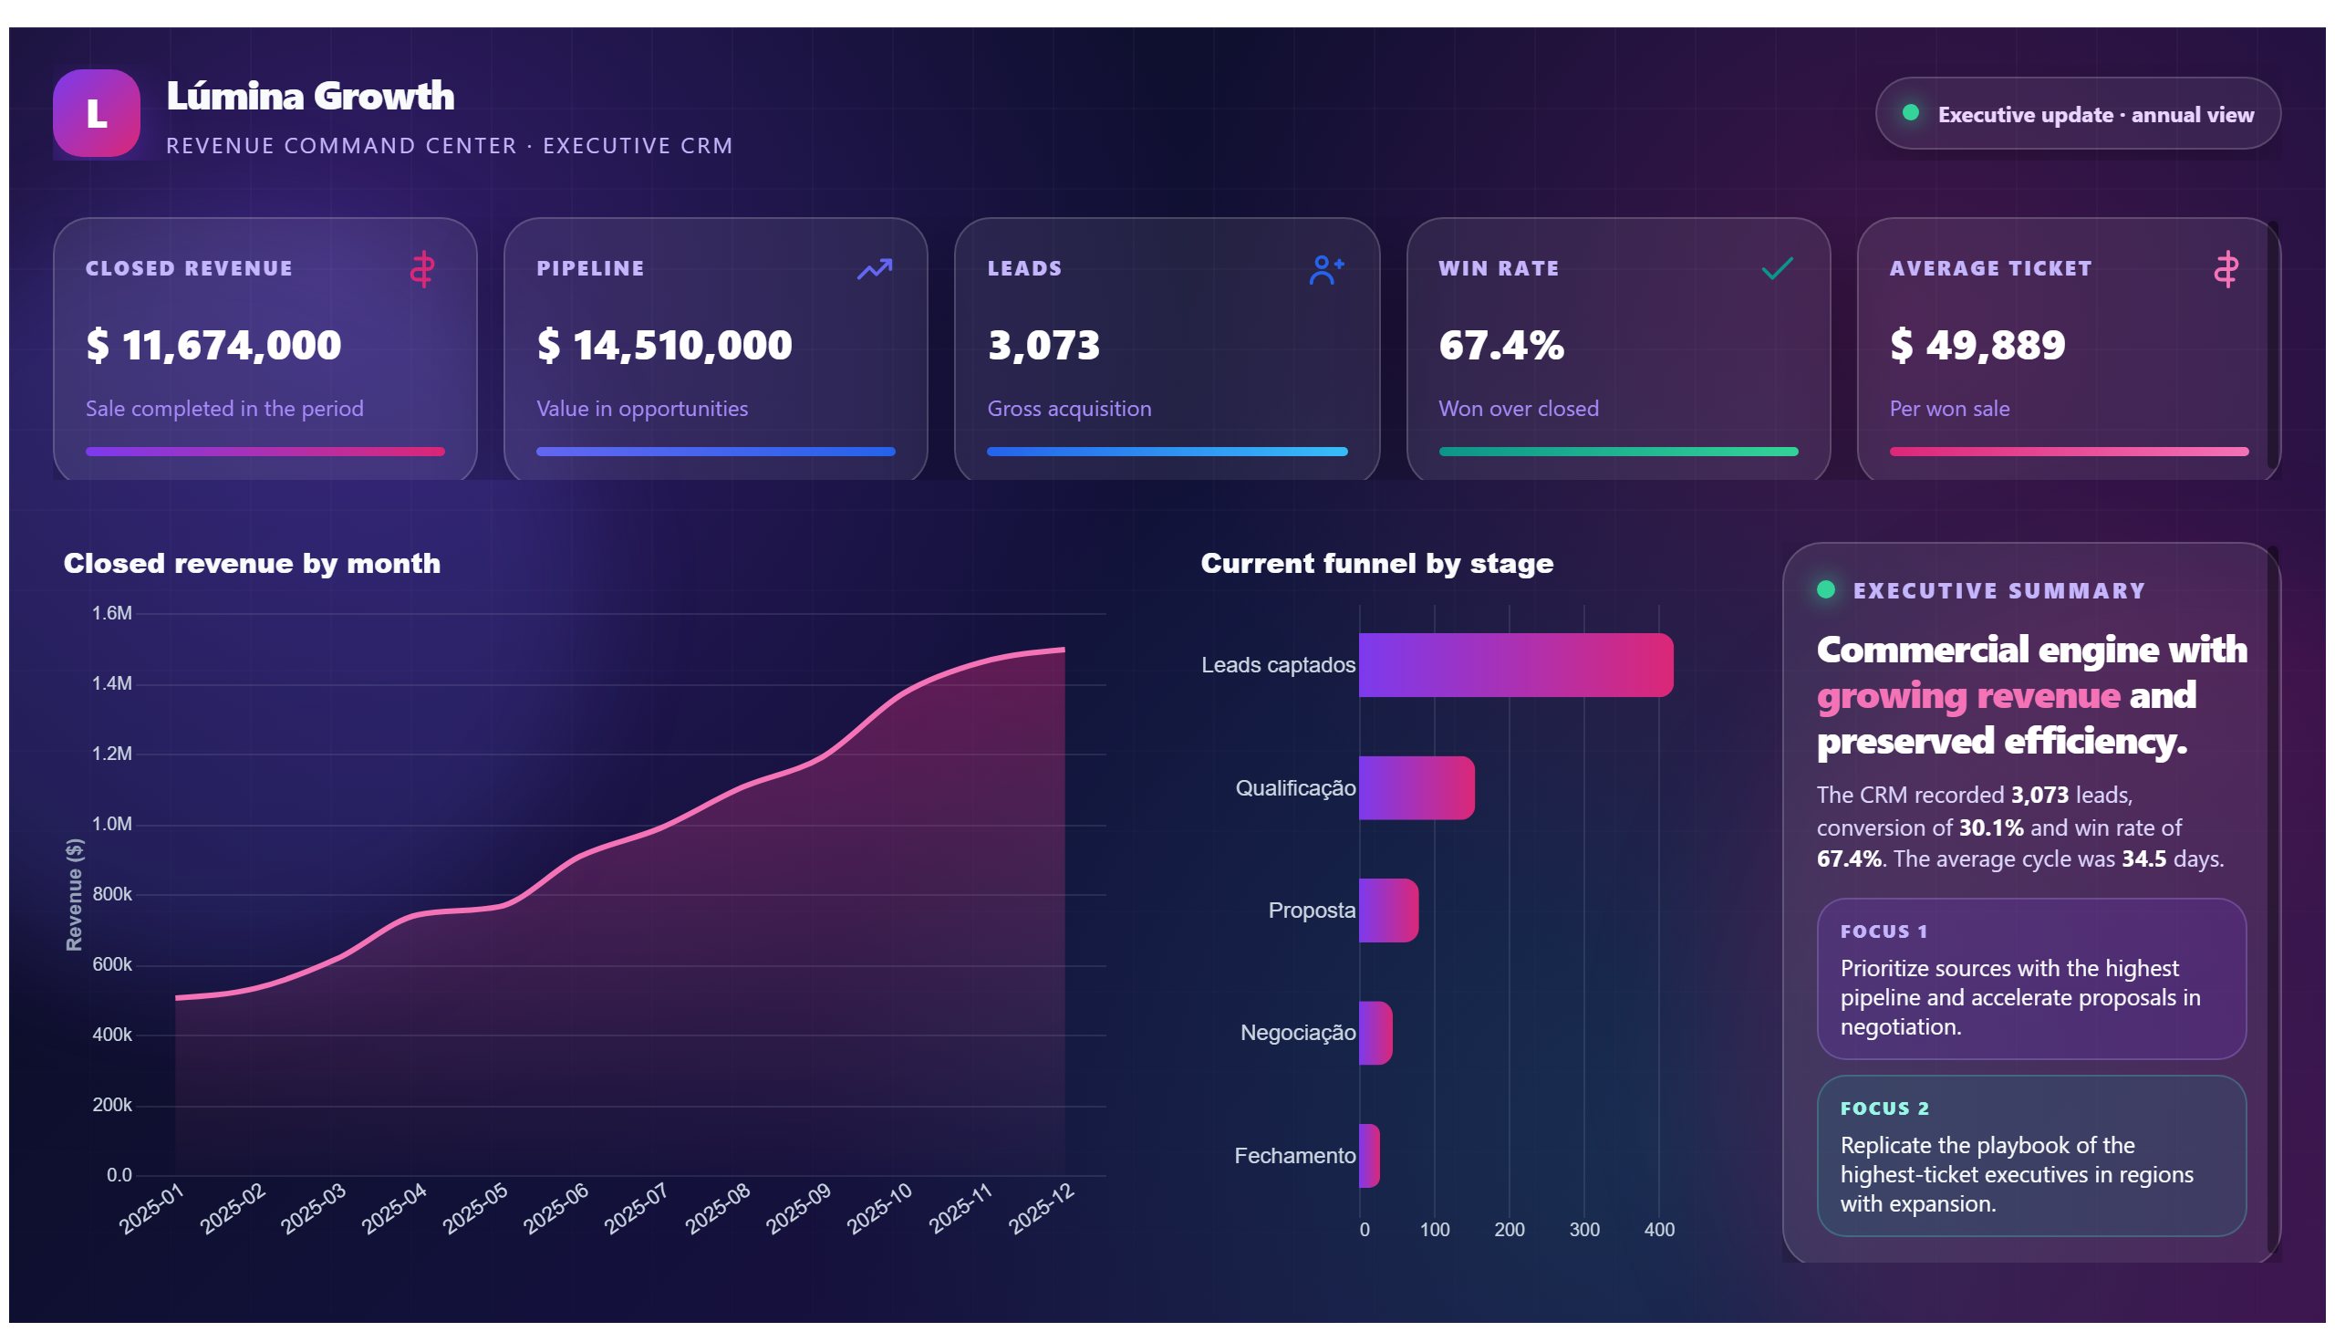Click the 'Won over closed' caption
Image resolution: width=2335 pixels, height=1332 pixels.
1519,408
